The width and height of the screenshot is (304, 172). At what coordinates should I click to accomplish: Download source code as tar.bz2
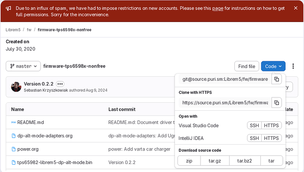[x=245, y=161]
